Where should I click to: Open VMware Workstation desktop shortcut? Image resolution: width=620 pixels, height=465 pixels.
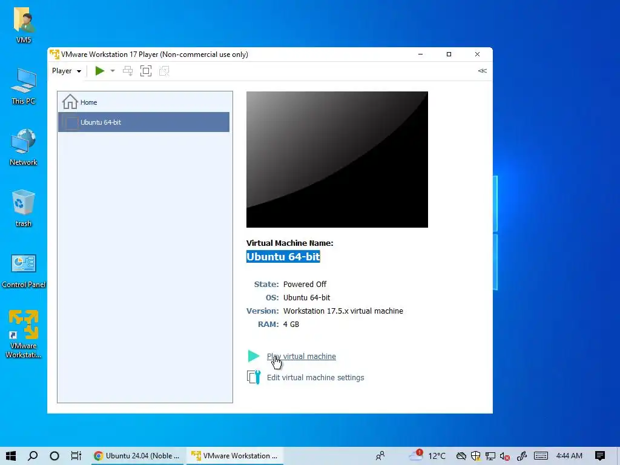click(24, 334)
